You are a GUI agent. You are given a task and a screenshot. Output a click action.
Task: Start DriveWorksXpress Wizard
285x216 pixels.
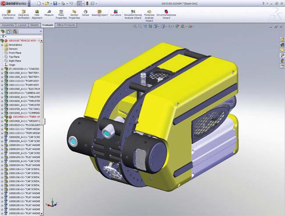(x=166, y=14)
